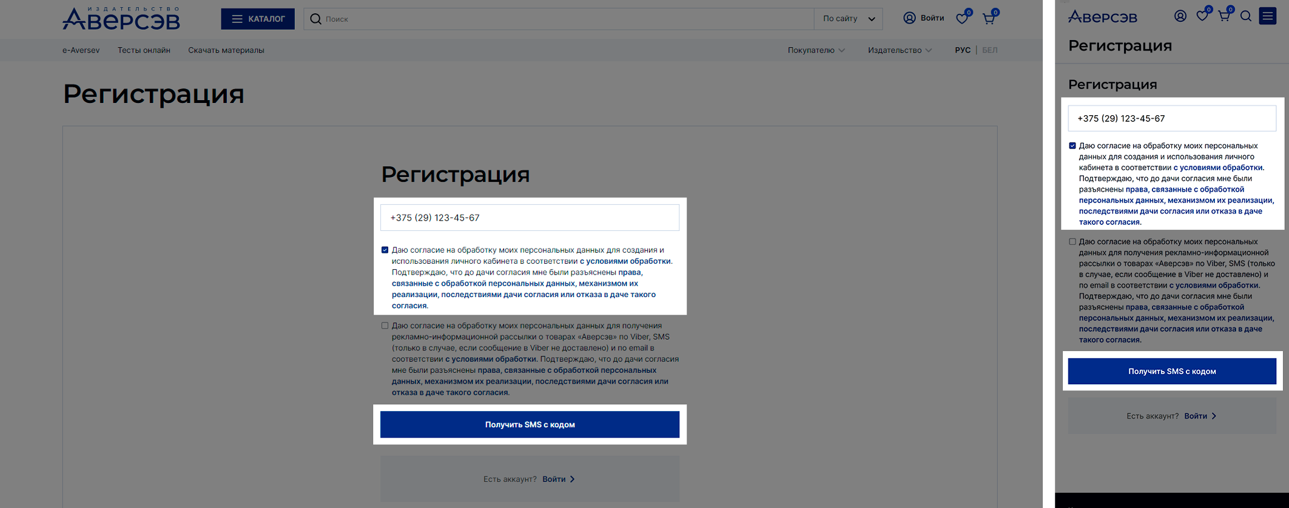Click the "КАТАЛОГ" button
Image resolution: width=1289 pixels, height=508 pixels.
(258, 19)
